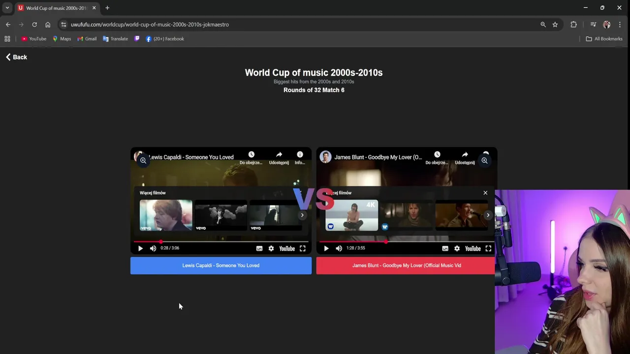630x354 pixels.
Task: Show next suggestions on James Blunt video
Action: click(488, 215)
